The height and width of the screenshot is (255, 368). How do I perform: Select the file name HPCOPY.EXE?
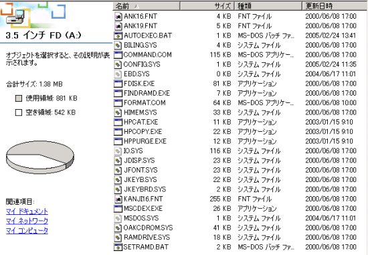pos(143,132)
